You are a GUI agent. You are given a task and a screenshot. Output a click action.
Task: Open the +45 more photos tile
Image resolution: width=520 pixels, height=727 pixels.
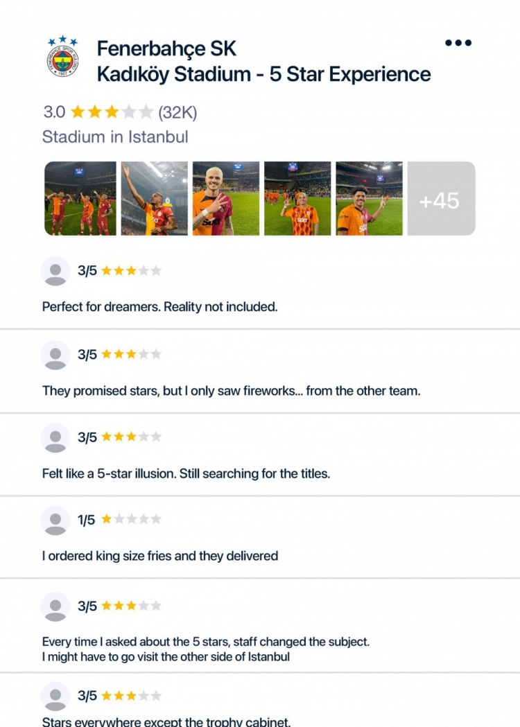click(441, 198)
